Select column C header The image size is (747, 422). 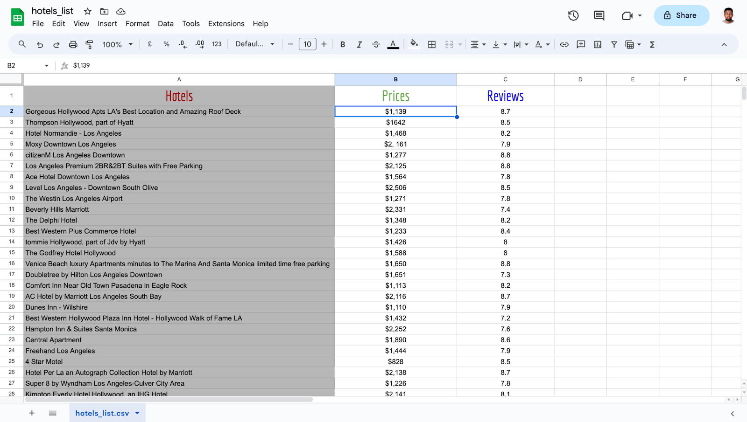coord(506,79)
